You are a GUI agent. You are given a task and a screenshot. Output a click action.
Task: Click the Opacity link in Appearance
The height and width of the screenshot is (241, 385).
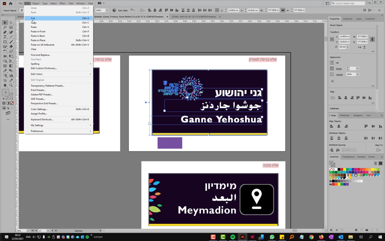pos(339,74)
